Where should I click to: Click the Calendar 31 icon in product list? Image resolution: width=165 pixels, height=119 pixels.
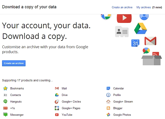[x=108, y=88]
